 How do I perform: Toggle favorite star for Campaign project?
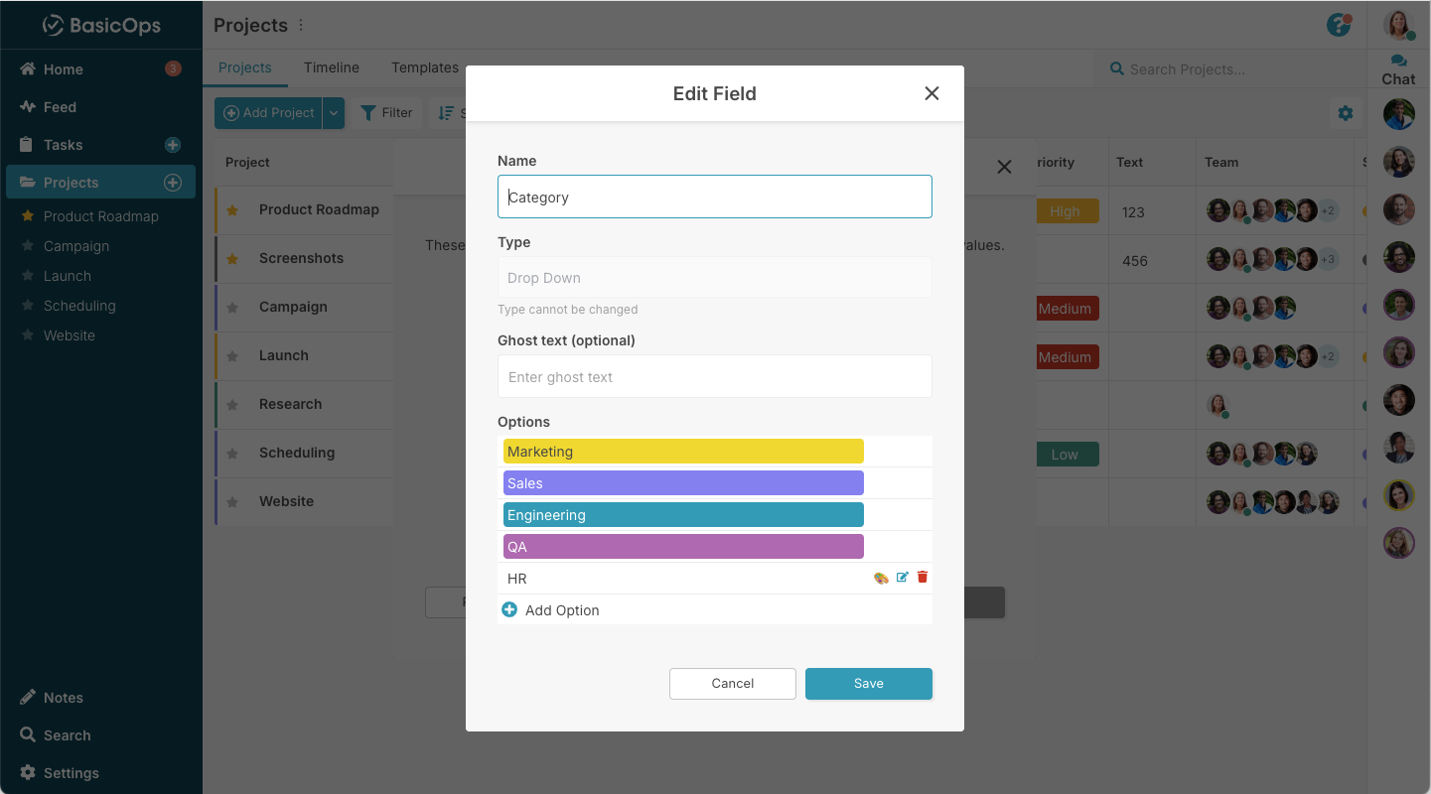[x=232, y=308]
